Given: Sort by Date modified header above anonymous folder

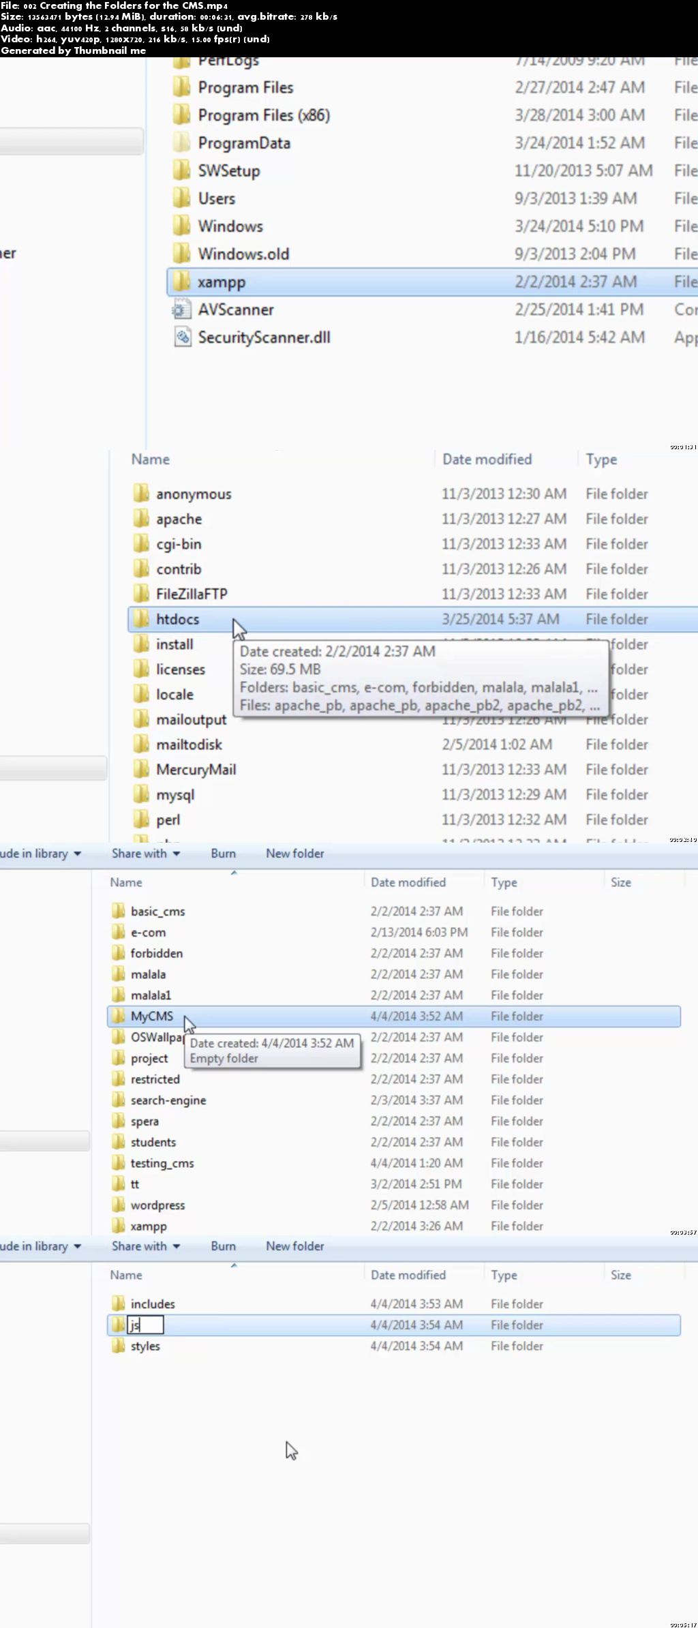Looking at the screenshot, I should coord(487,459).
